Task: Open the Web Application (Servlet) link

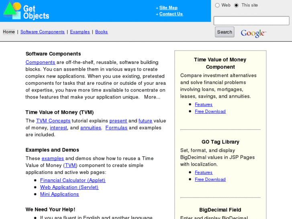Action: (69, 187)
